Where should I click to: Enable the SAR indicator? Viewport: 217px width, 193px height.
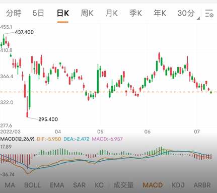coord(79,185)
